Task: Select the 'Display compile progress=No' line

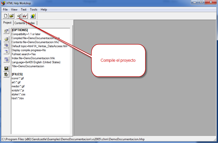Action: click(29, 50)
